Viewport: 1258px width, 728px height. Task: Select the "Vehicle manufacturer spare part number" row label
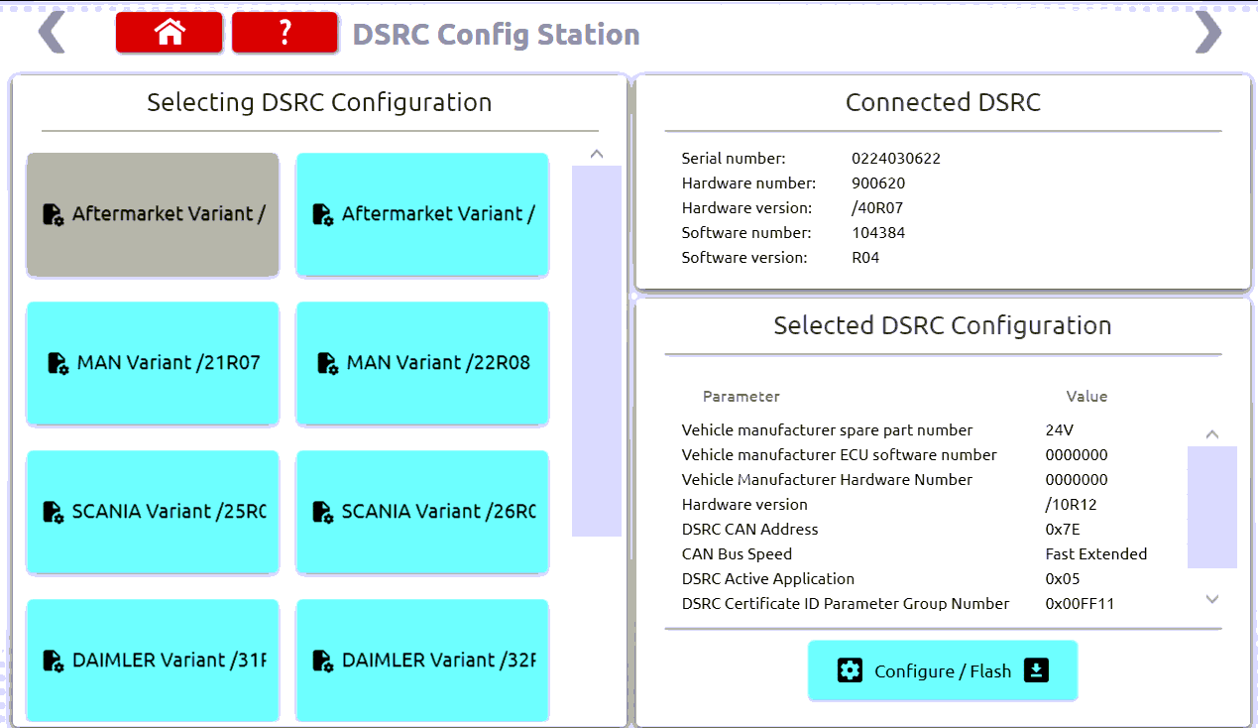(828, 430)
